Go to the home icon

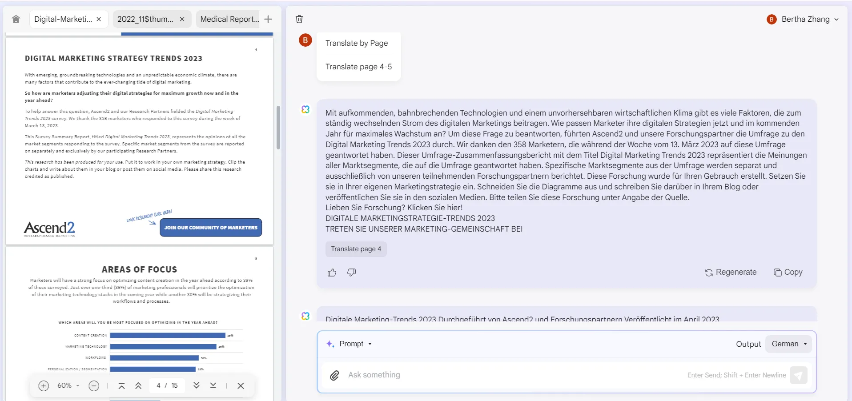16,19
